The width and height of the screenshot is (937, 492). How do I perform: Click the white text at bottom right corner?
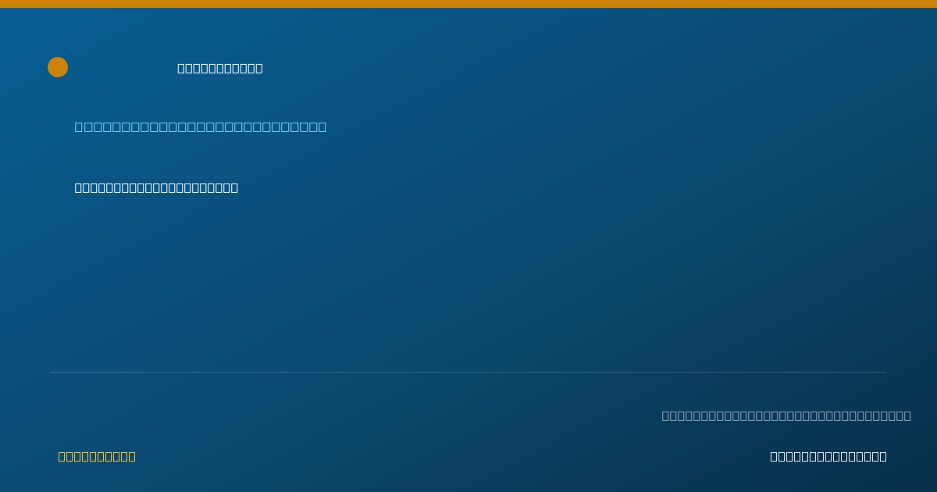click(x=828, y=456)
